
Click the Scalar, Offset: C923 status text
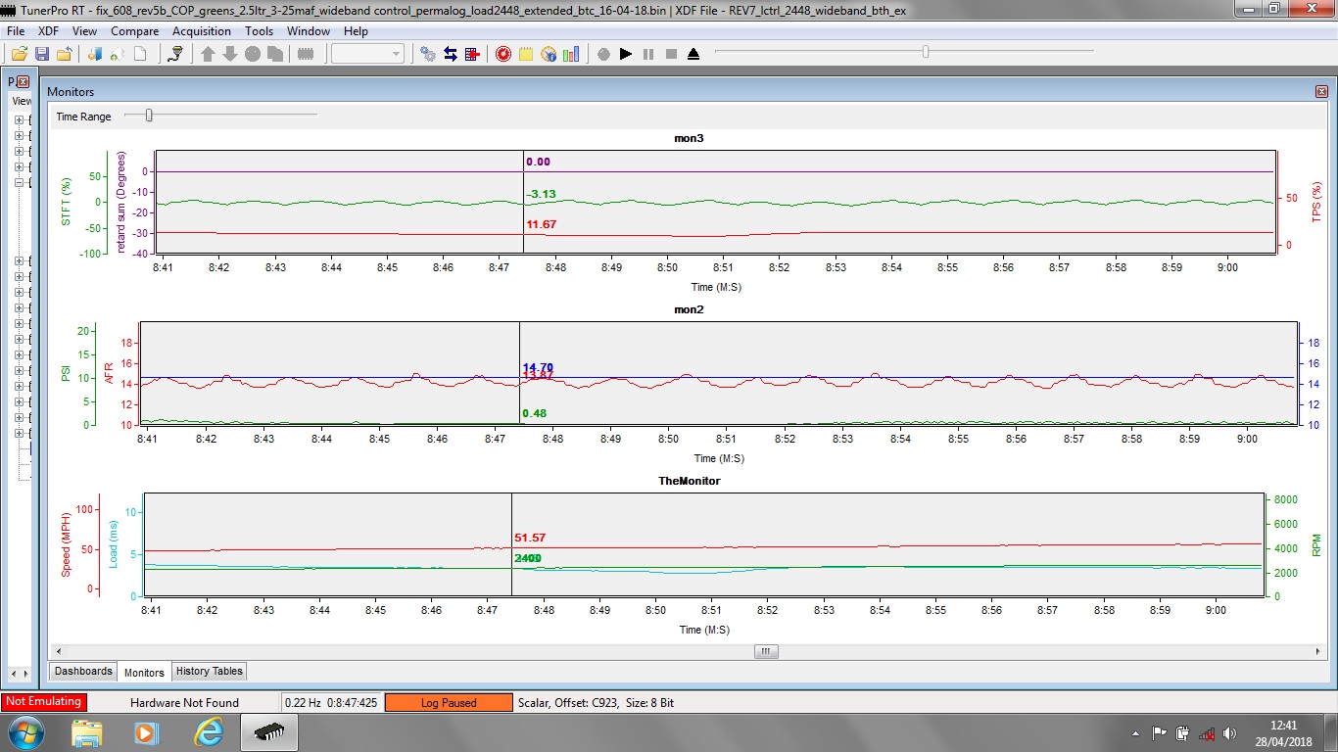596,702
